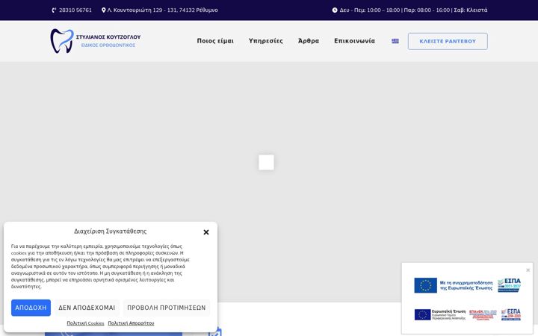Open the Άρθρα menu item
Image resolution: width=538 pixels, height=336 pixels.
click(309, 41)
